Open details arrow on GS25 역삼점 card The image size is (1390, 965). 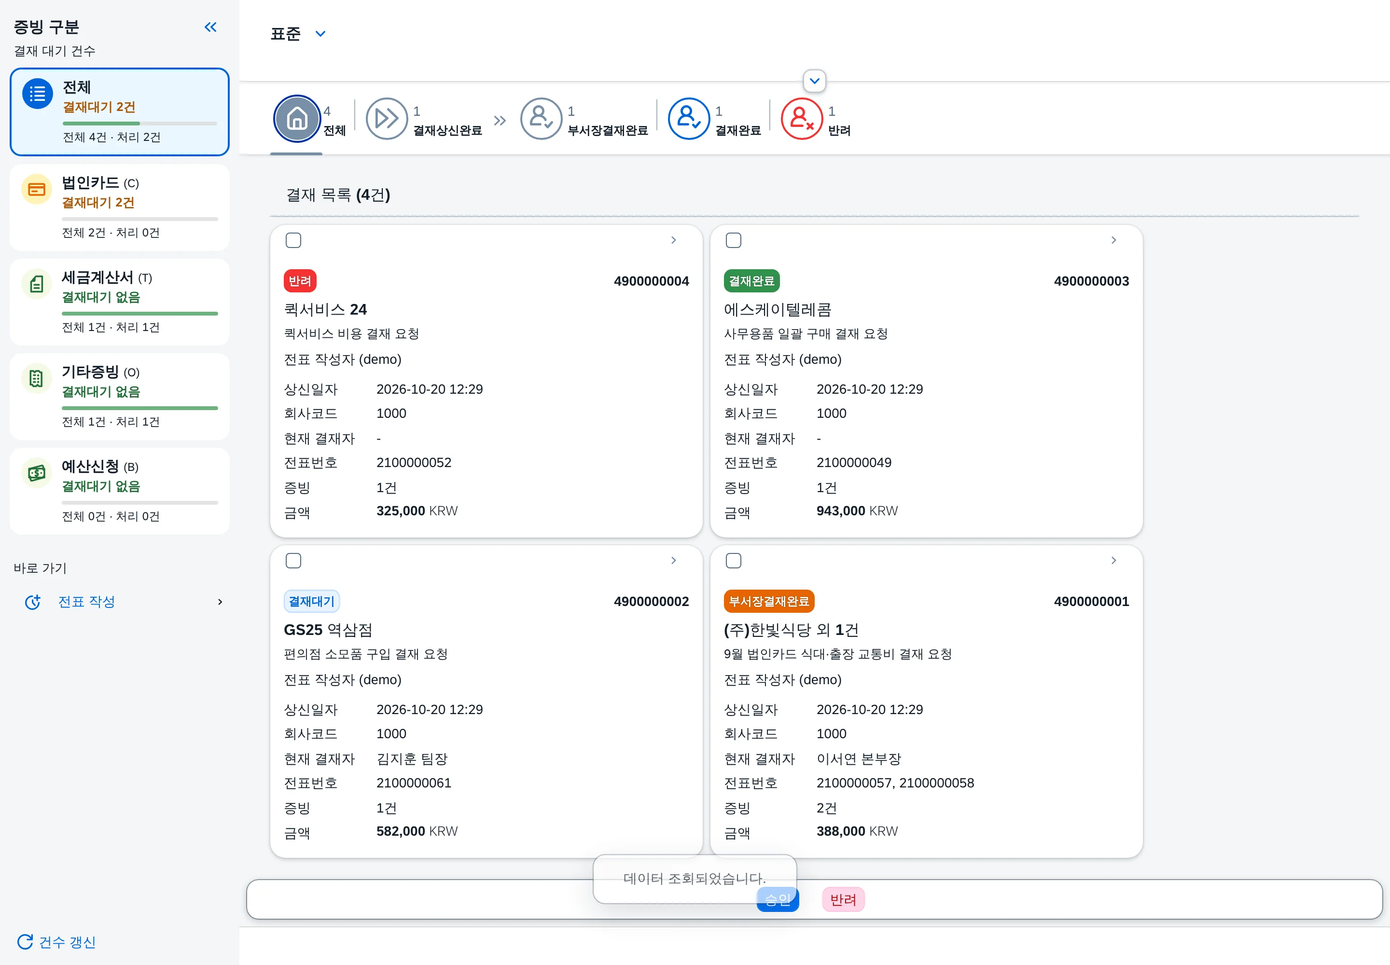click(x=673, y=561)
